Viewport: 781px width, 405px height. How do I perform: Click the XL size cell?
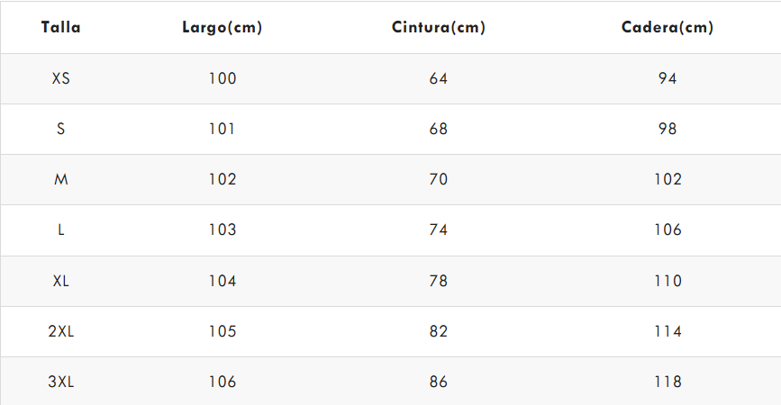tap(60, 281)
